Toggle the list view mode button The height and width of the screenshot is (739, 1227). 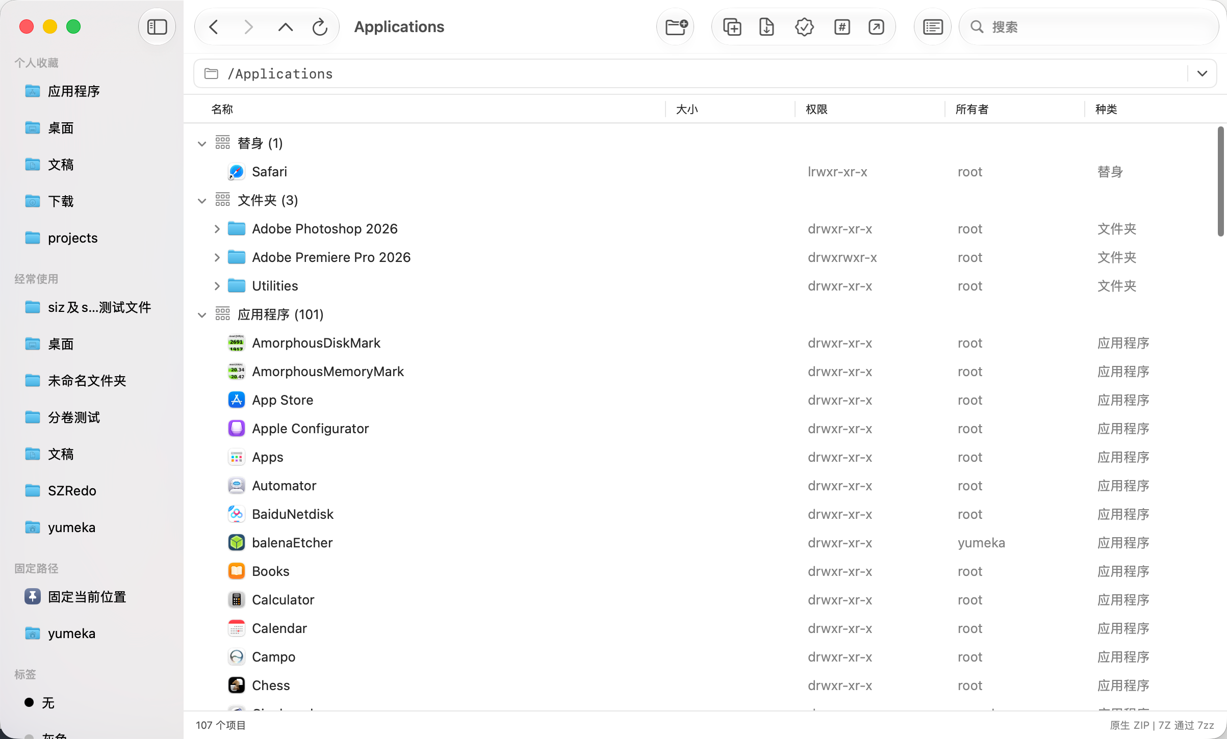(933, 27)
